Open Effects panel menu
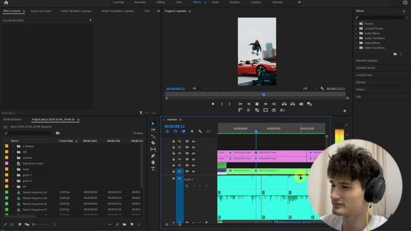This screenshot has width=411, height=231. (404, 12)
